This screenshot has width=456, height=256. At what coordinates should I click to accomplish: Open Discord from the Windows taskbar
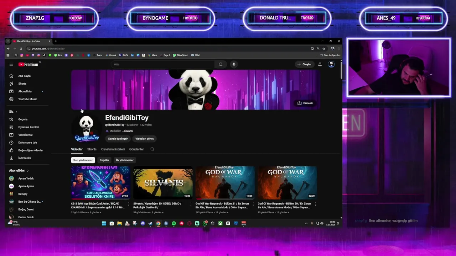(142, 223)
